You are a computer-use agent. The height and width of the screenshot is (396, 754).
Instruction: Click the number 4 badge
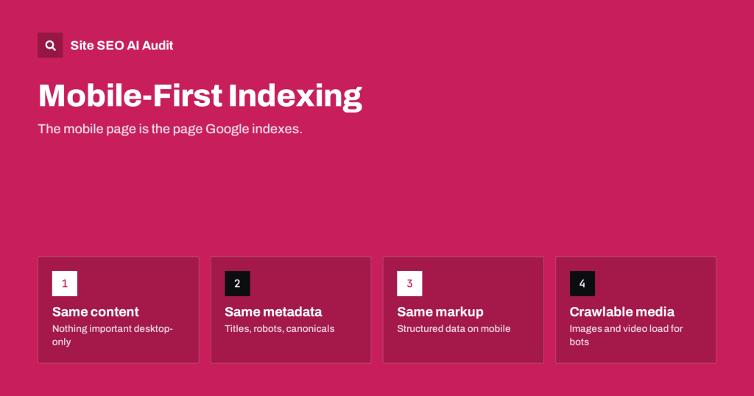point(582,283)
